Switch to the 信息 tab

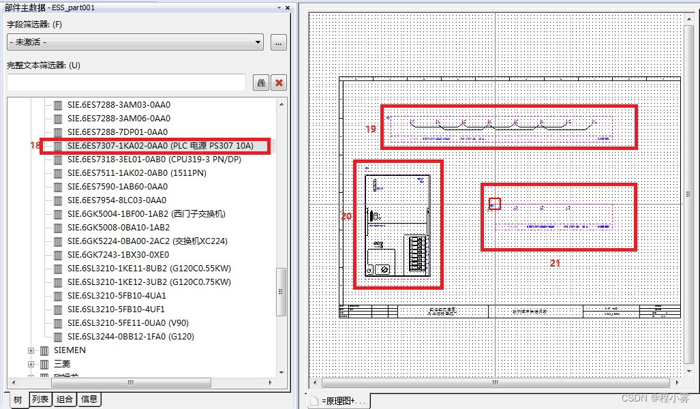pos(89,399)
